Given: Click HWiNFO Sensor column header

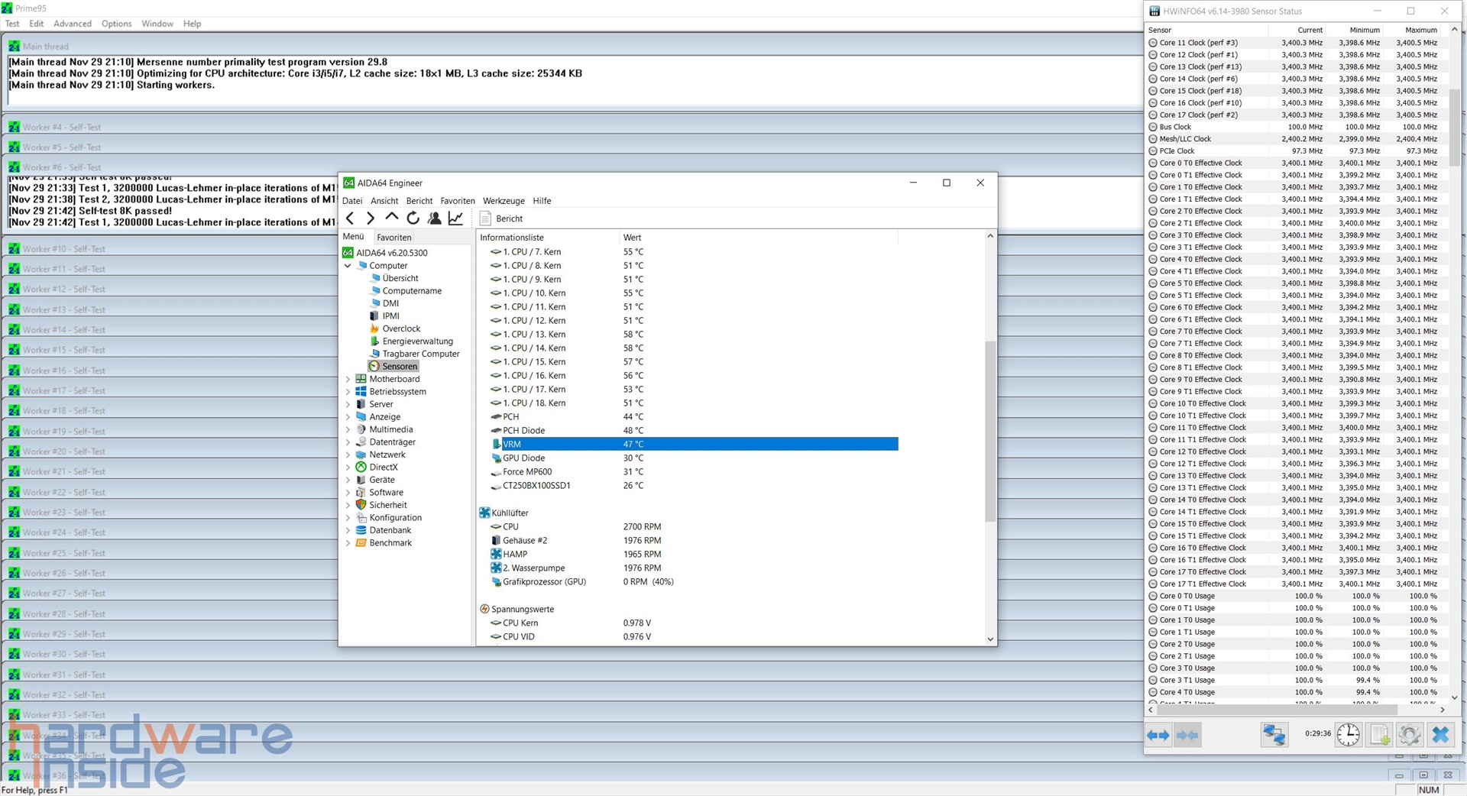Looking at the screenshot, I should tap(1206, 30).
